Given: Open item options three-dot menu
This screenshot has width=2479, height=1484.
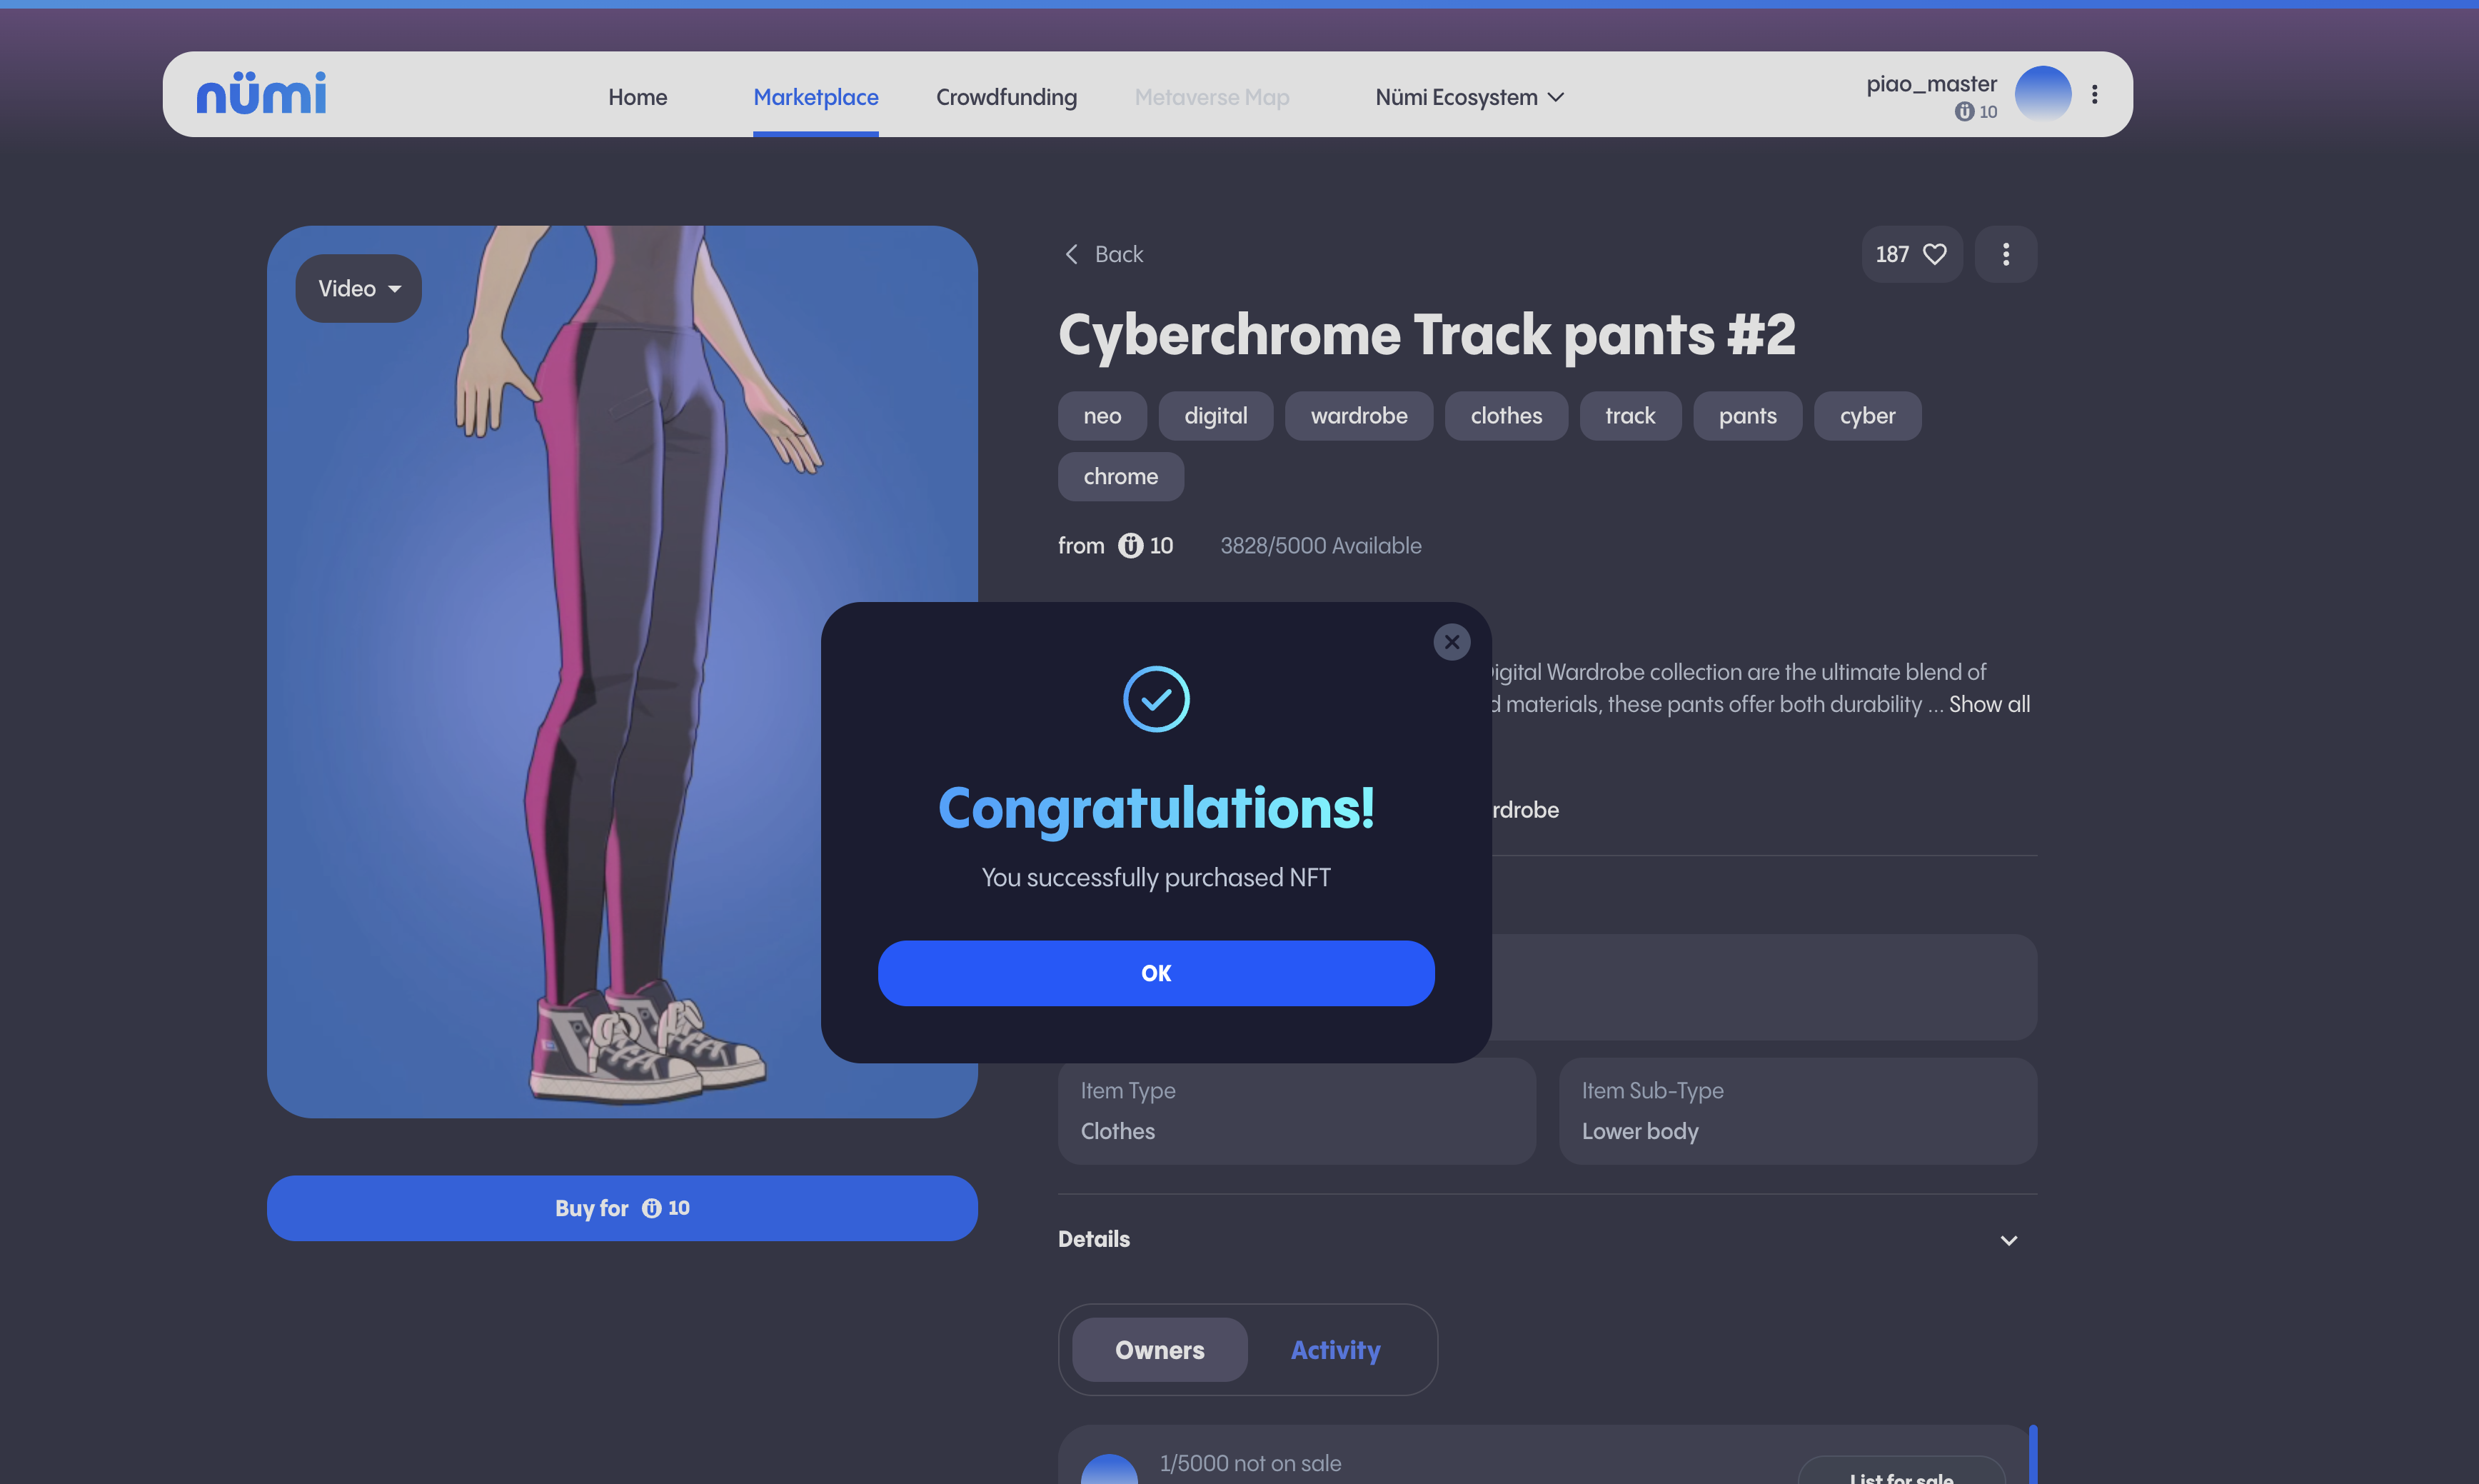Looking at the screenshot, I should (2005, 254).
